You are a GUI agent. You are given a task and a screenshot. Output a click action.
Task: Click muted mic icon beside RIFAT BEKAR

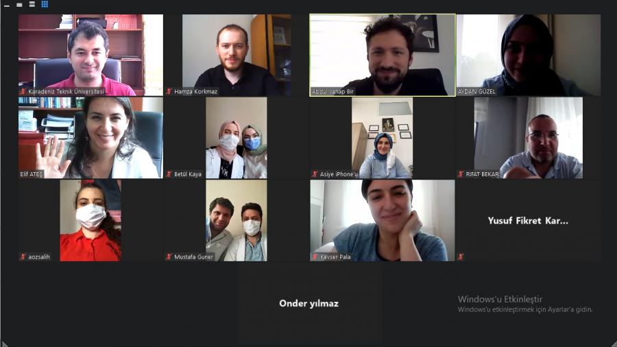pos(461,174)
